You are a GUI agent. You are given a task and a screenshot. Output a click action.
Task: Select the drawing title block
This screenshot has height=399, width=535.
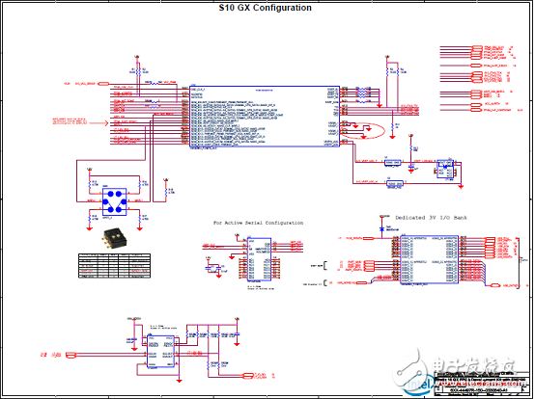click(482, 384)
